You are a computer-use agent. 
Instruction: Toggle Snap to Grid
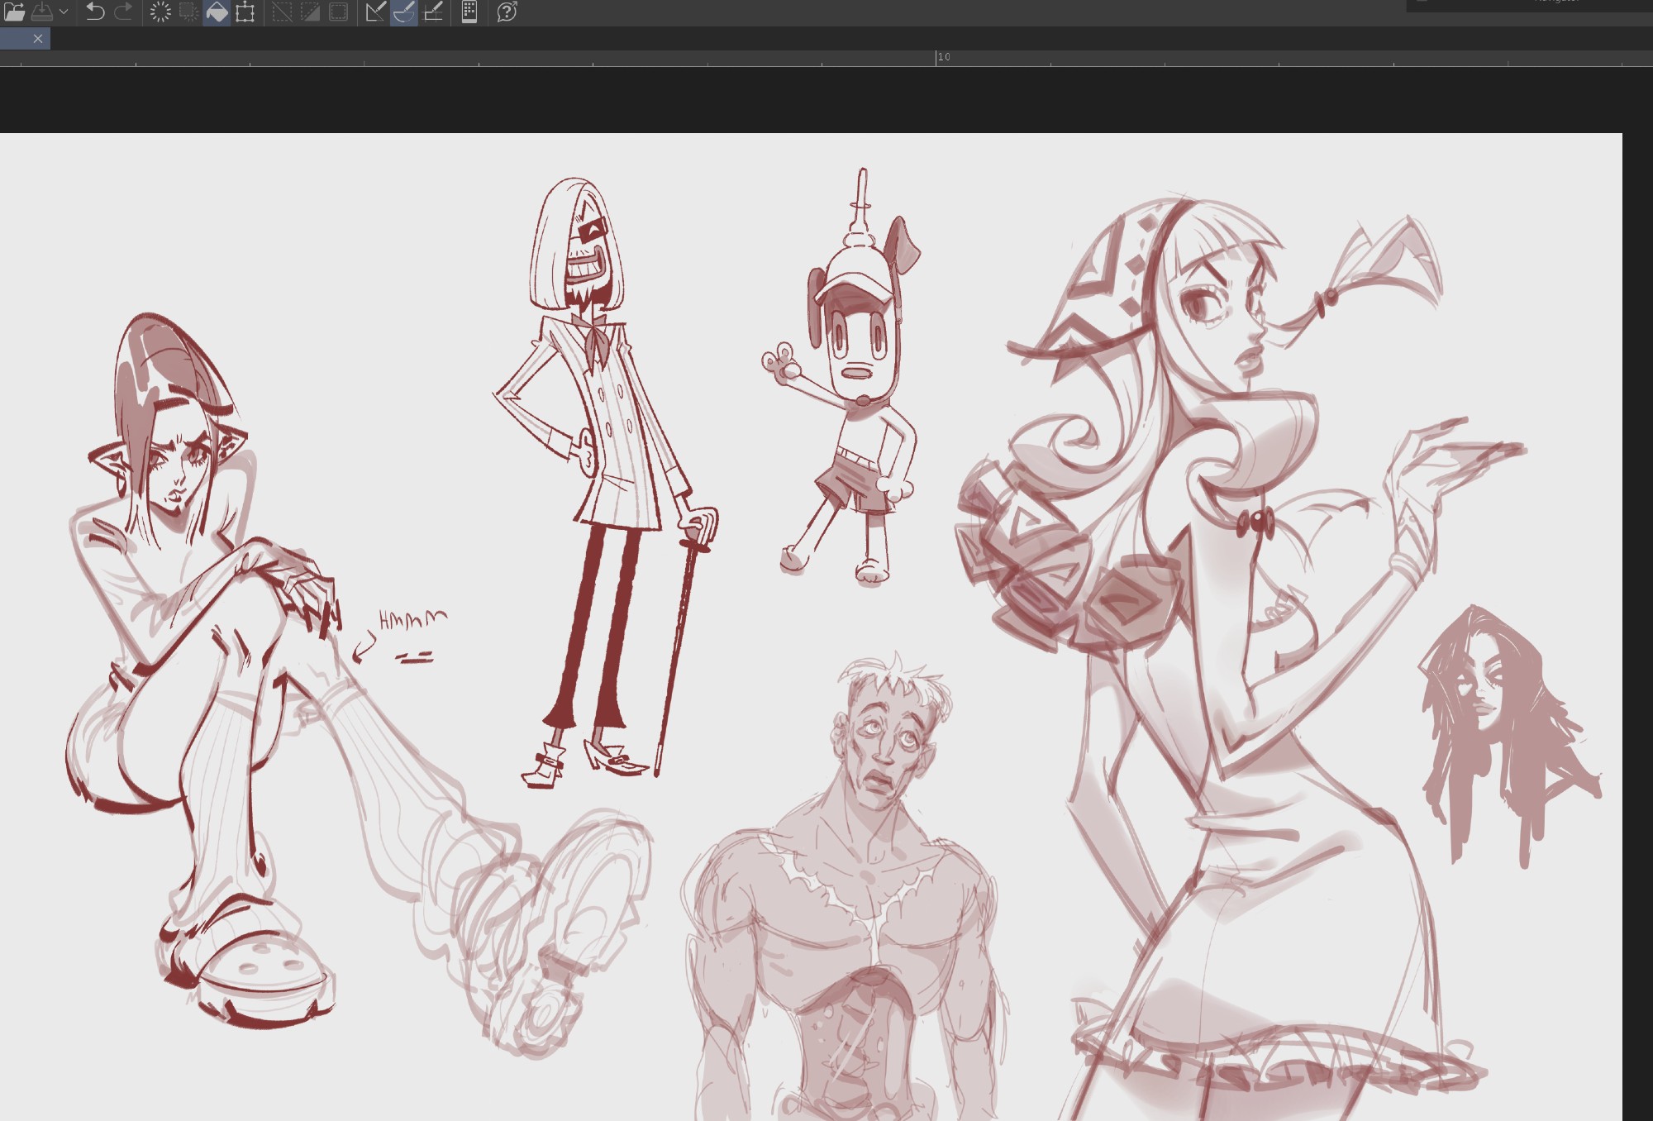pos(432,12)
